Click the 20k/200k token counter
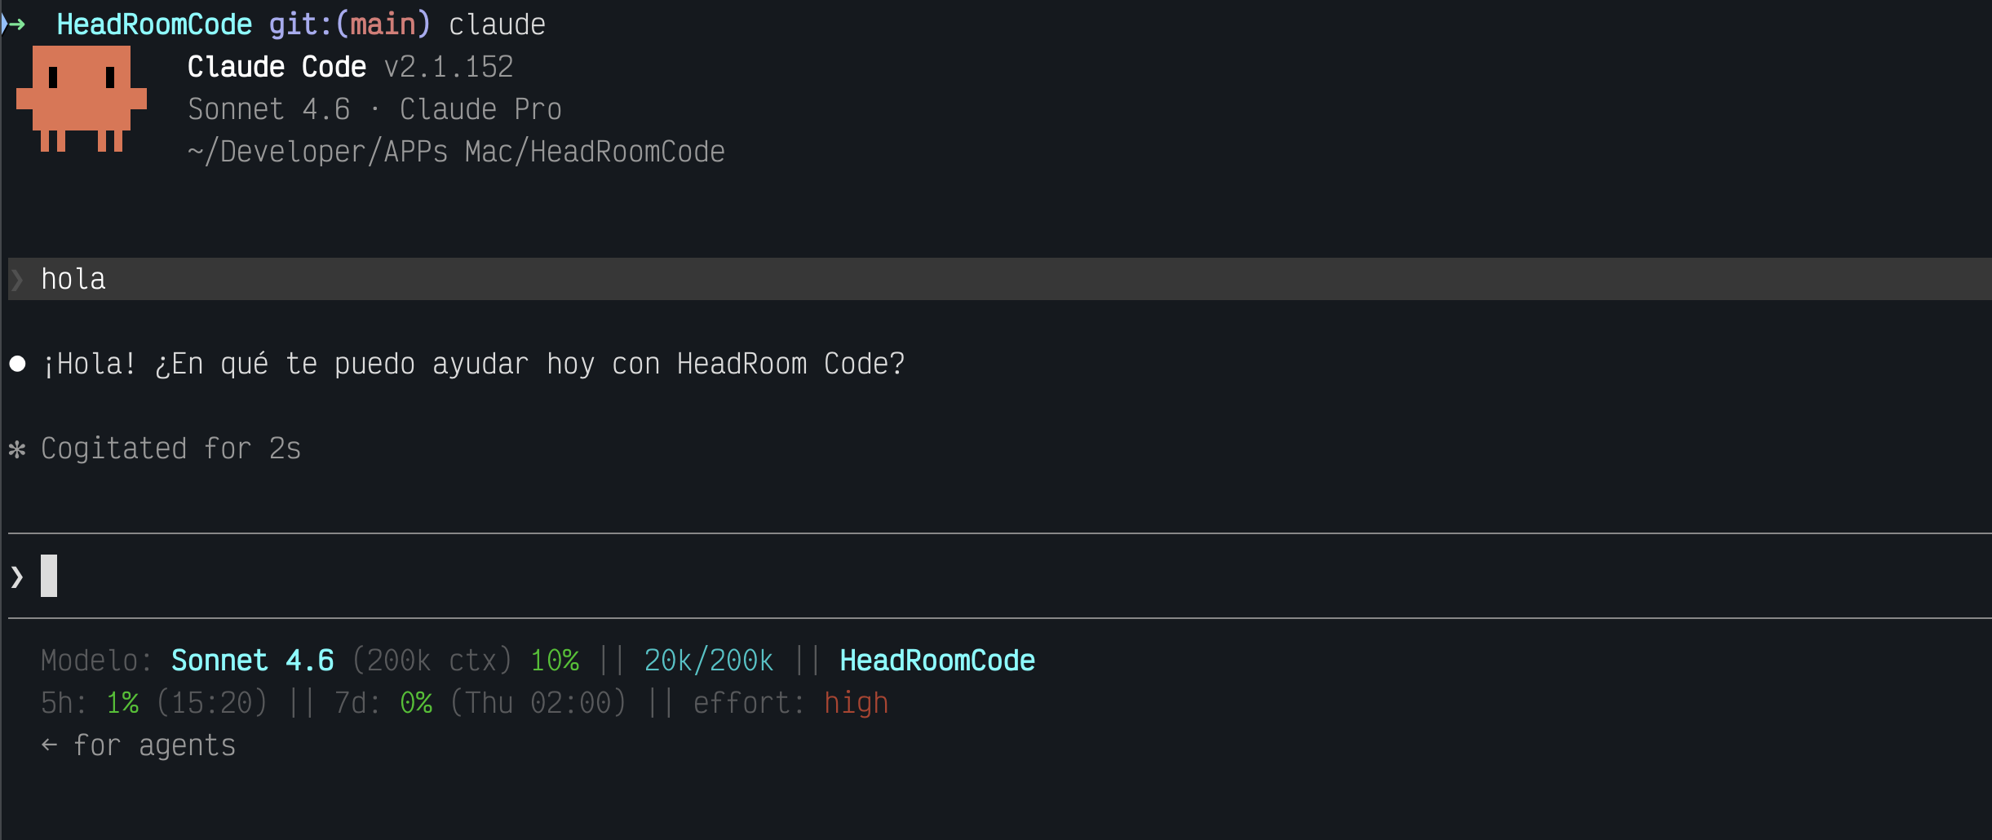1992x840 pixels. 709,660
